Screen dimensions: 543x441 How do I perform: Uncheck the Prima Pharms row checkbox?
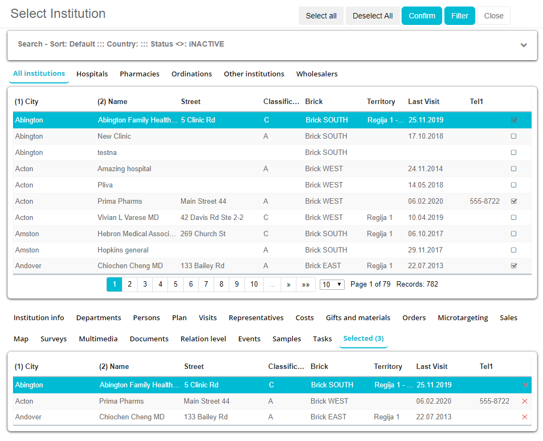pos(514,202)
